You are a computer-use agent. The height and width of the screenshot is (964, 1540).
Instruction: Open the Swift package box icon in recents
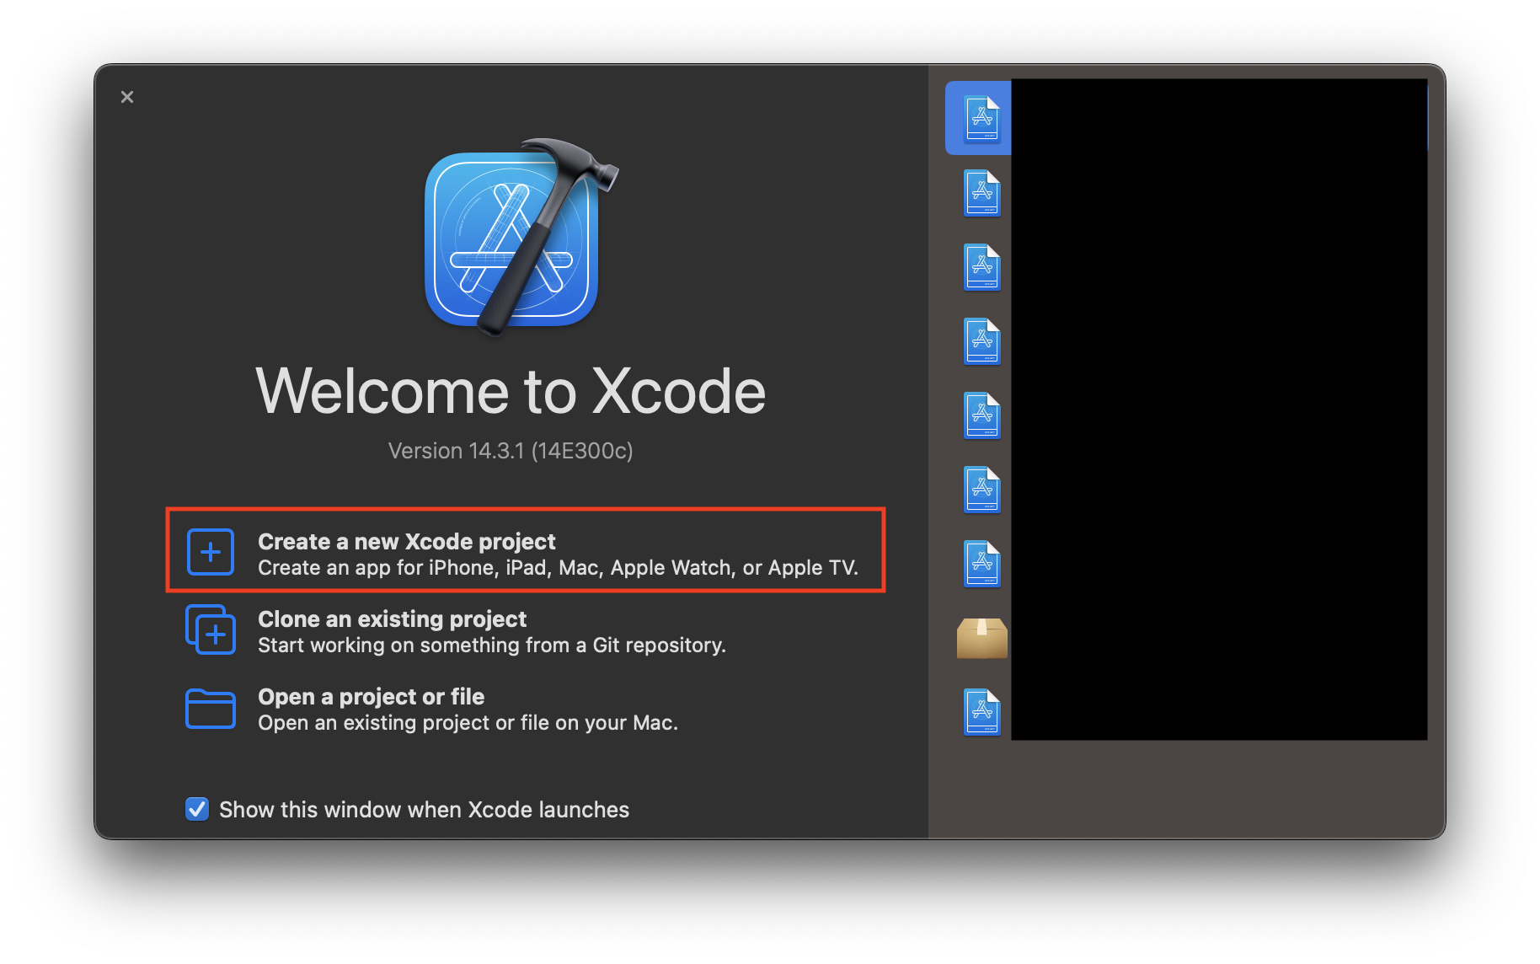[982, 638]
